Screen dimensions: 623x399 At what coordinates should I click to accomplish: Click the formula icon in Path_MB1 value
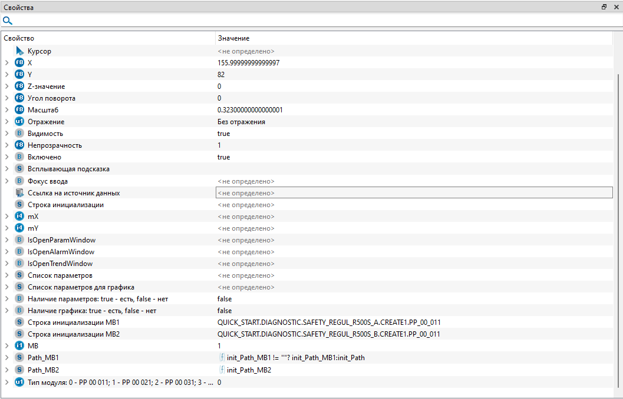coord(222,358)
